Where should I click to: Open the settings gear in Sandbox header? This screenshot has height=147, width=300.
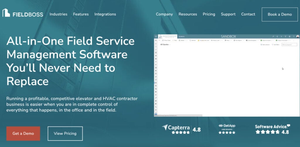click(290, 36)
